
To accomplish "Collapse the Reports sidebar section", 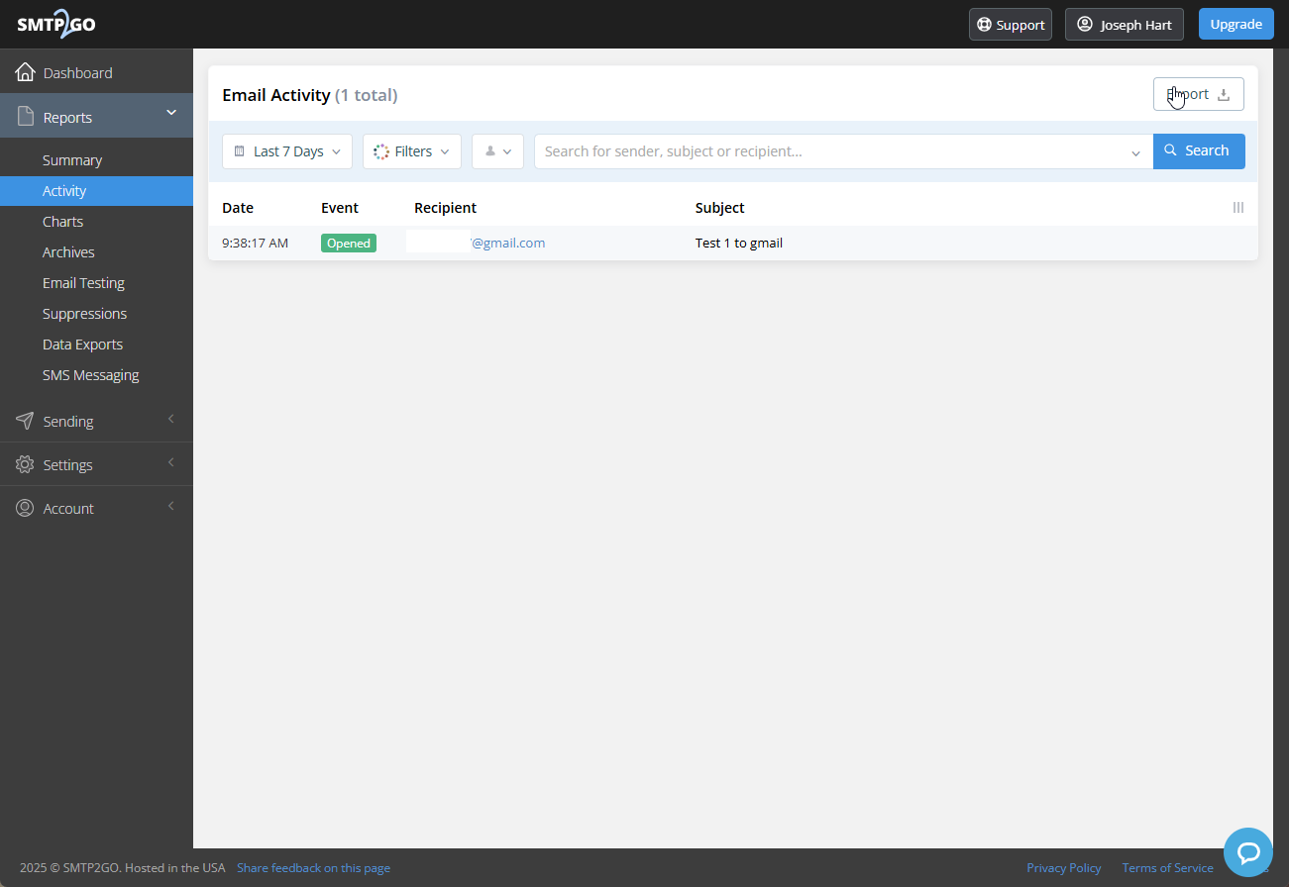I will pos(96,116).
